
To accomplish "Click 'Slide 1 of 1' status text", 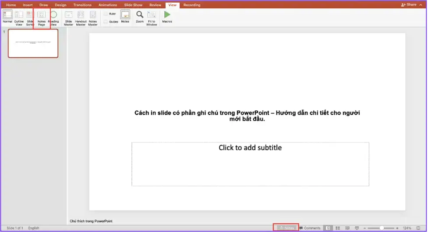I will [x=15, y=228].
